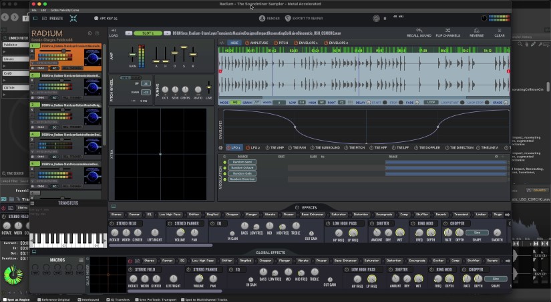The image size is (551, 302).
Task: Click the Recall Sound icon
Action: (419, 31)
